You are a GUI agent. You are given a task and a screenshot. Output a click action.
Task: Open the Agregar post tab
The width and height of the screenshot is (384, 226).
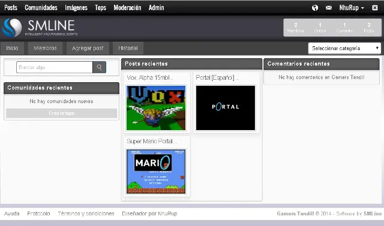88,48
